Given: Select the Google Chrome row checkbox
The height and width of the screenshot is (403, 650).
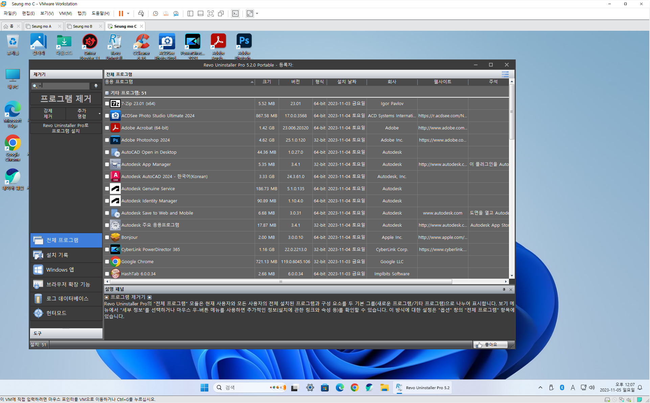Looking at the screenshot, I should point(107,262).
